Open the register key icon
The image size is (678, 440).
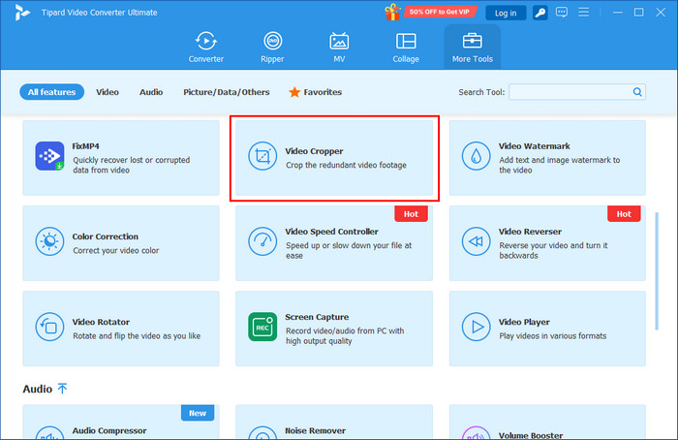(540, 13)
